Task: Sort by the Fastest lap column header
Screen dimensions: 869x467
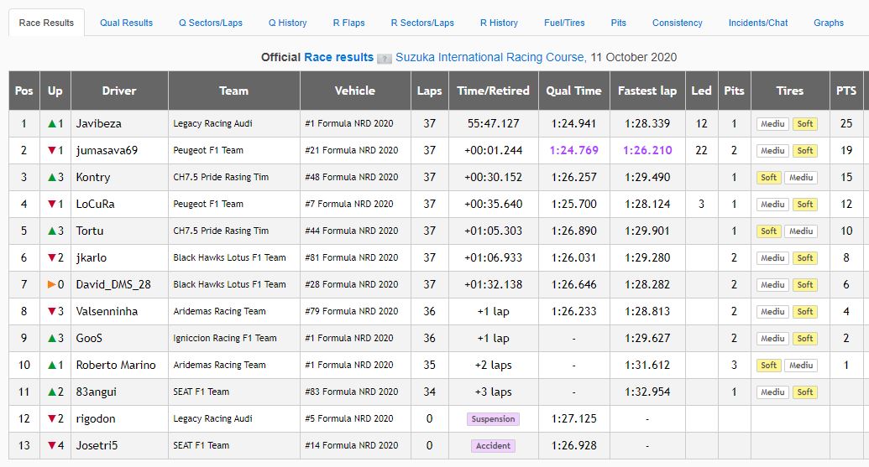Action: coord(647,91)
